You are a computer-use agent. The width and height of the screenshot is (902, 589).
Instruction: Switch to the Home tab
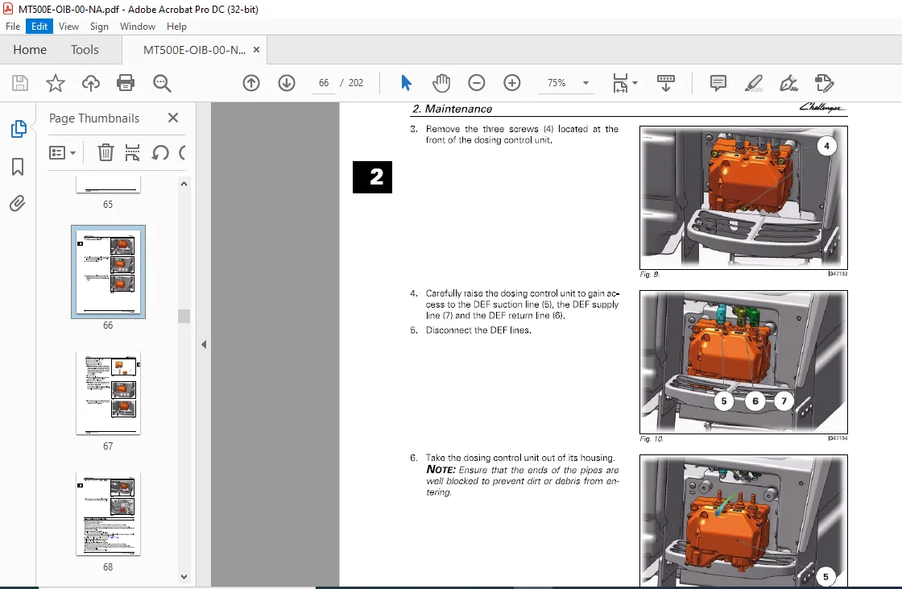click(x=30, y=49)
